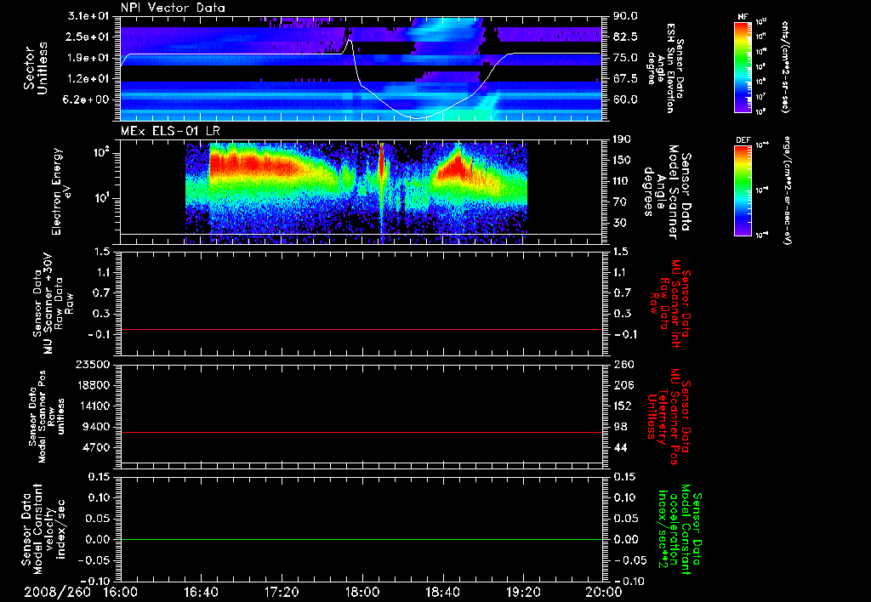Viewport: 871px width, 602px height.
Task: Click the '75.0' sun elevation tick label
Action: (625, 58)
